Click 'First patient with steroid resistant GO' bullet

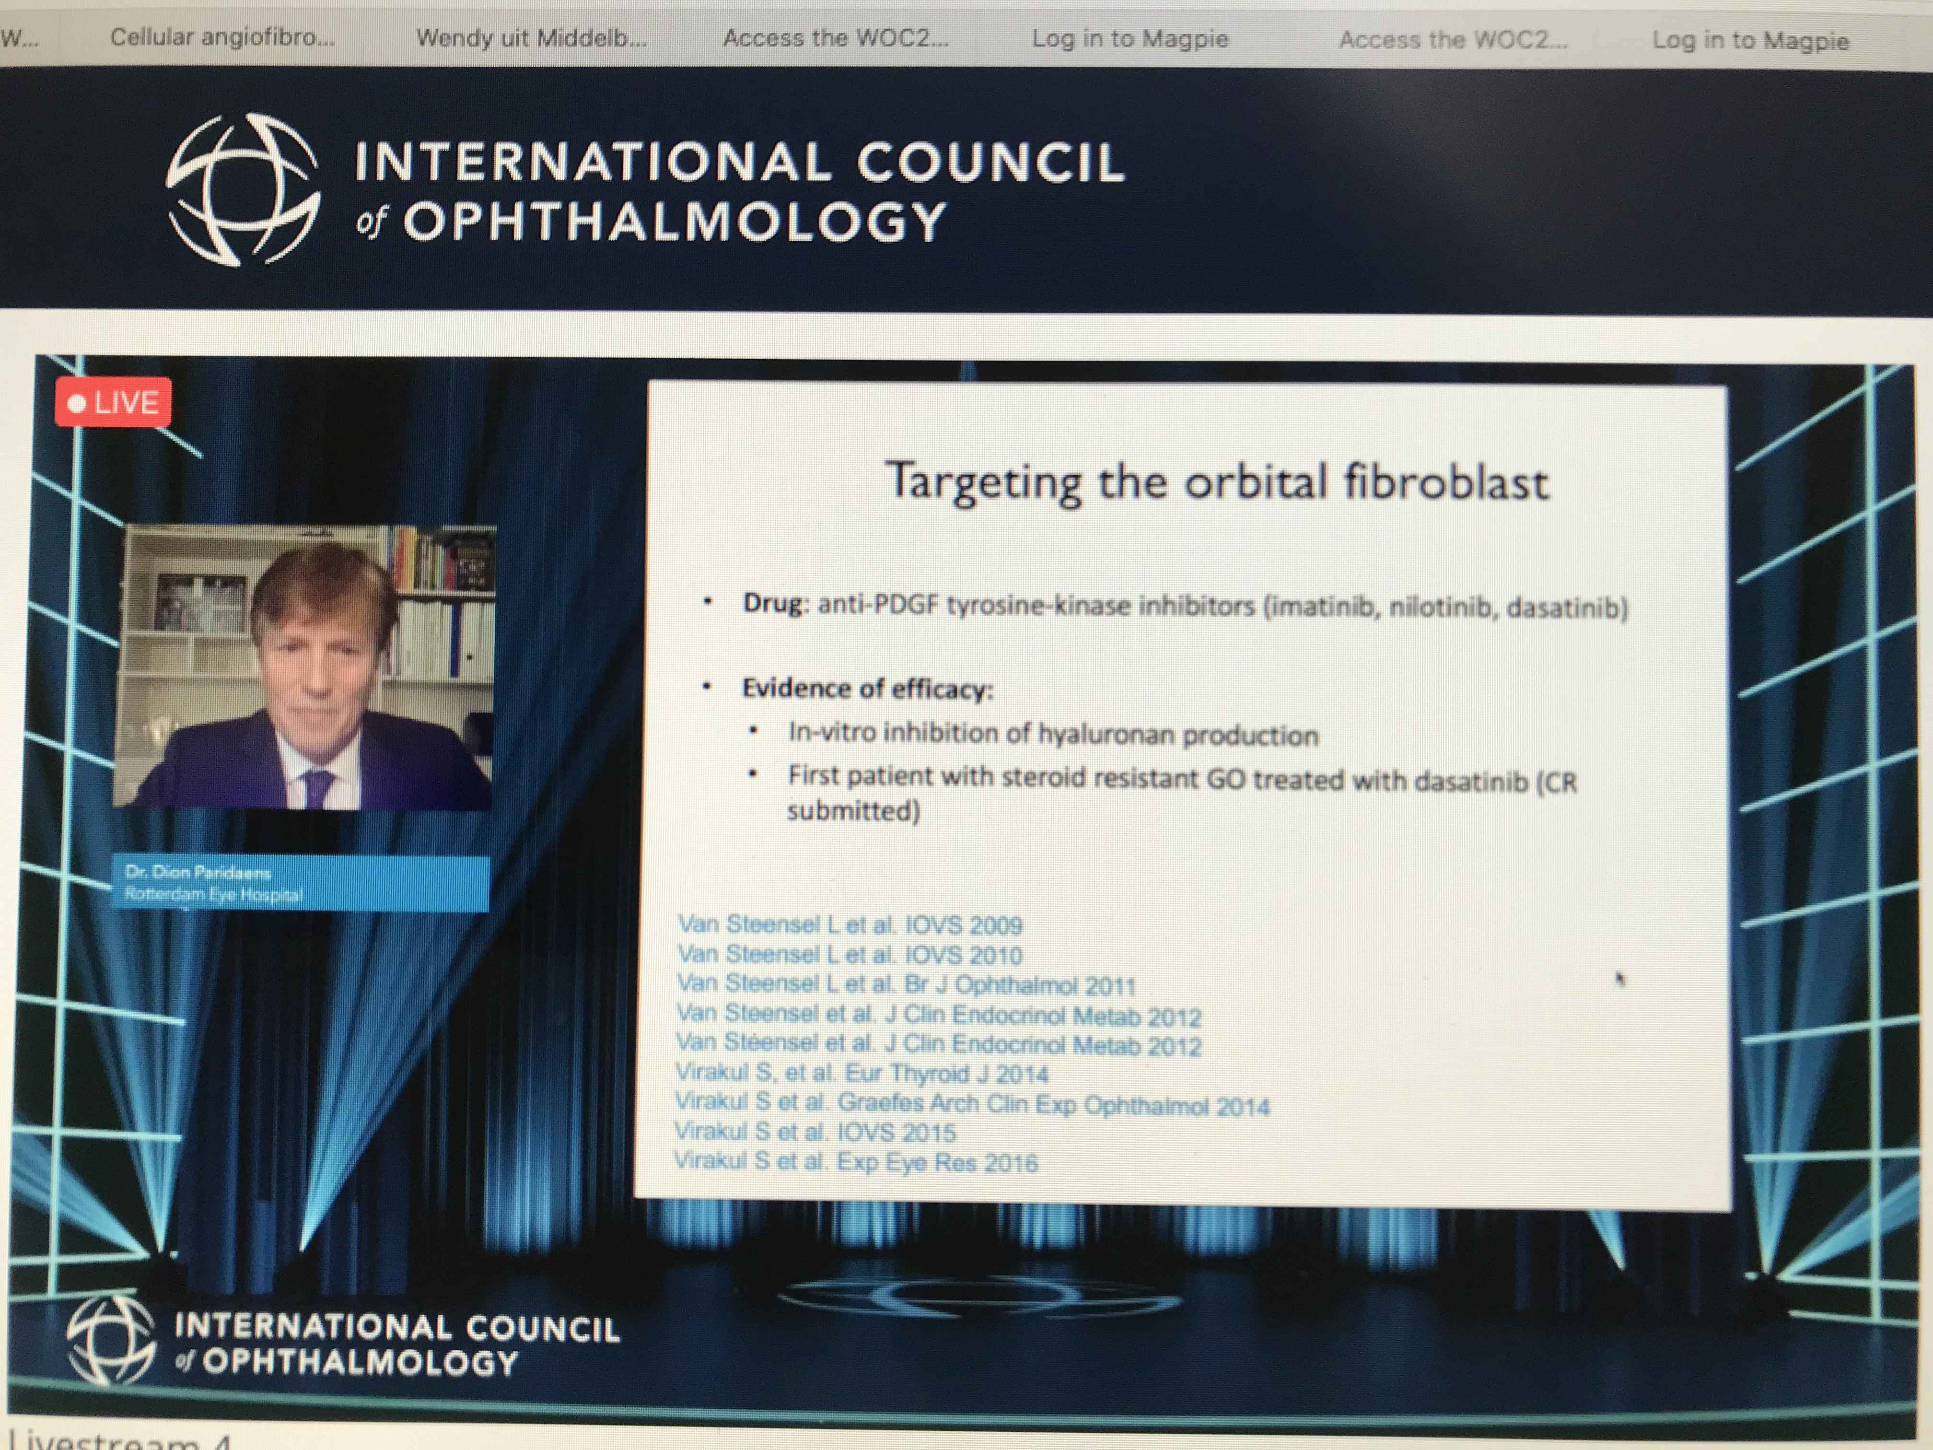pyautogui.click(x=1182, y=794)
